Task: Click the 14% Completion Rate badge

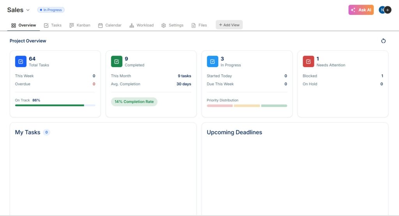Action: tap(134, 102)
